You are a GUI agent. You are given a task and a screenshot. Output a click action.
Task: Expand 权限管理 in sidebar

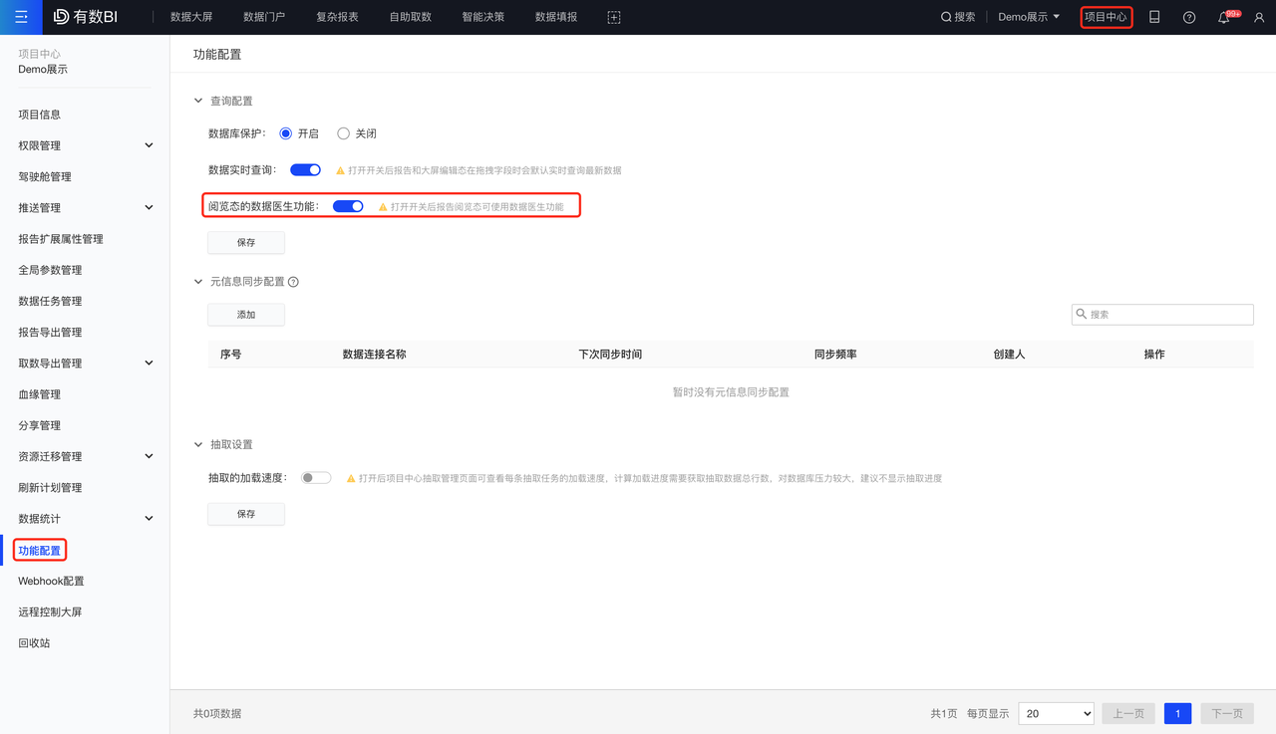(x=149, y=145)
